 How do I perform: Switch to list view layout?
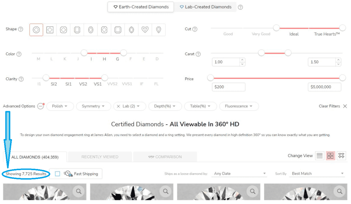point(319,156)
